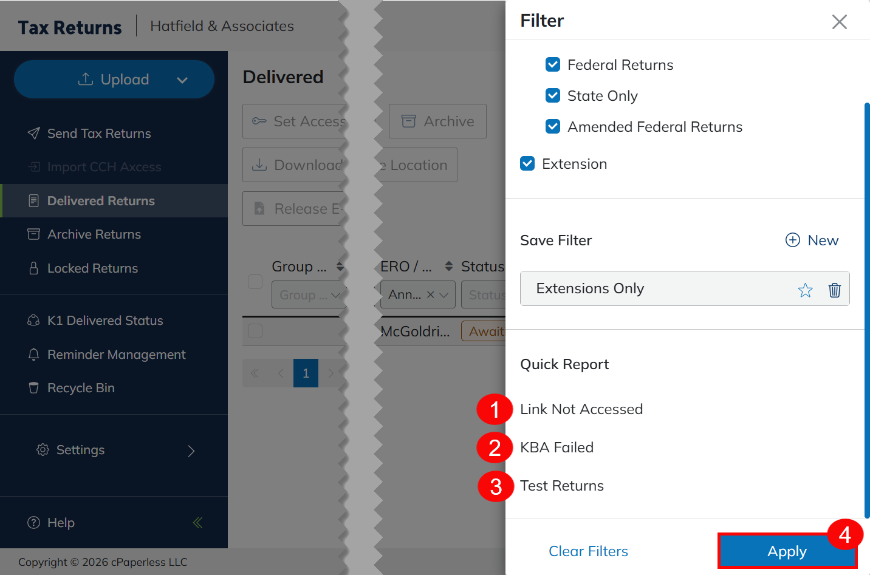Screen dimensions: 870x575
Task: Uncheck the Extension checkbox
Action: 527,164
